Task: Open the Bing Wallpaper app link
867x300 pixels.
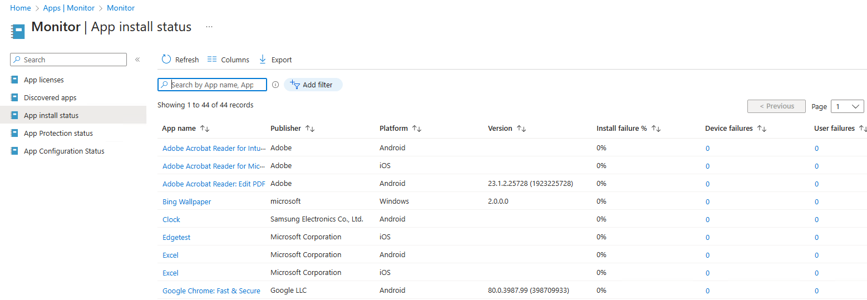Action: tap(187, 201)
